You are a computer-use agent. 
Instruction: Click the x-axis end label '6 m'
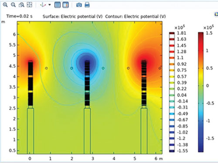159,159
